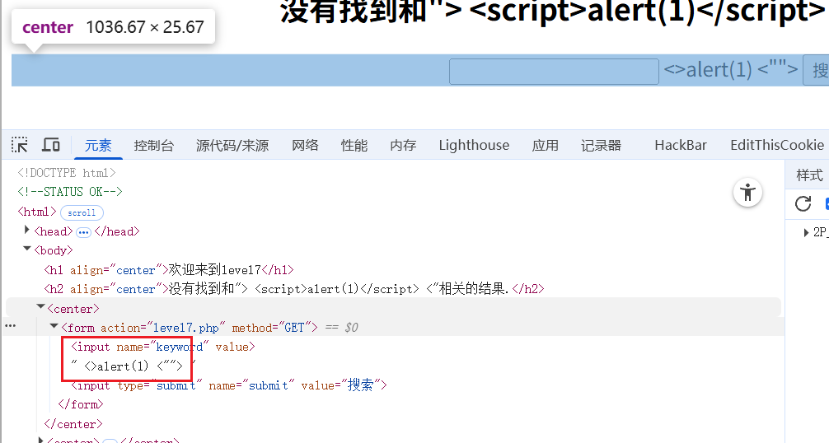Select the DOCTYPE html line
This screenshot has height=443, width=829.
[x=67, y=173]
